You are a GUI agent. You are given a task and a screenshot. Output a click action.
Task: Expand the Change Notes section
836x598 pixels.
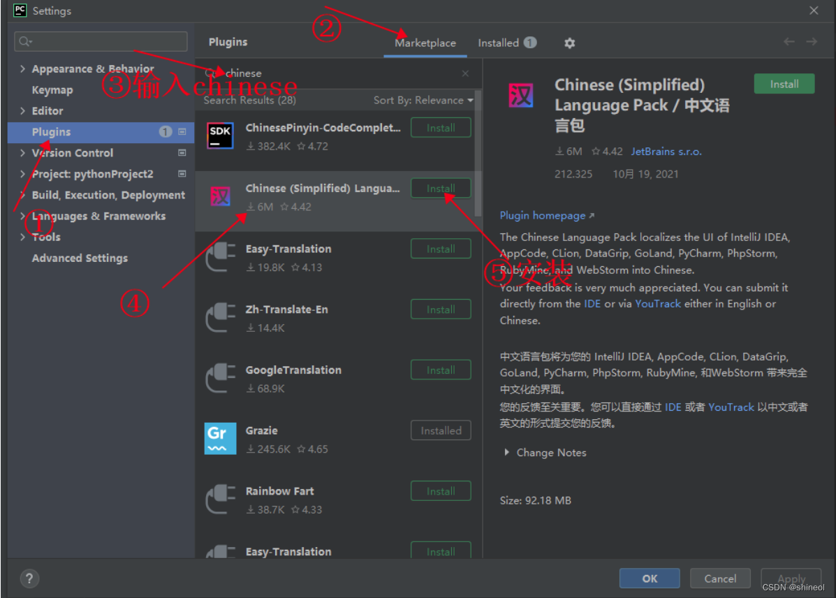tap(506, 453)
